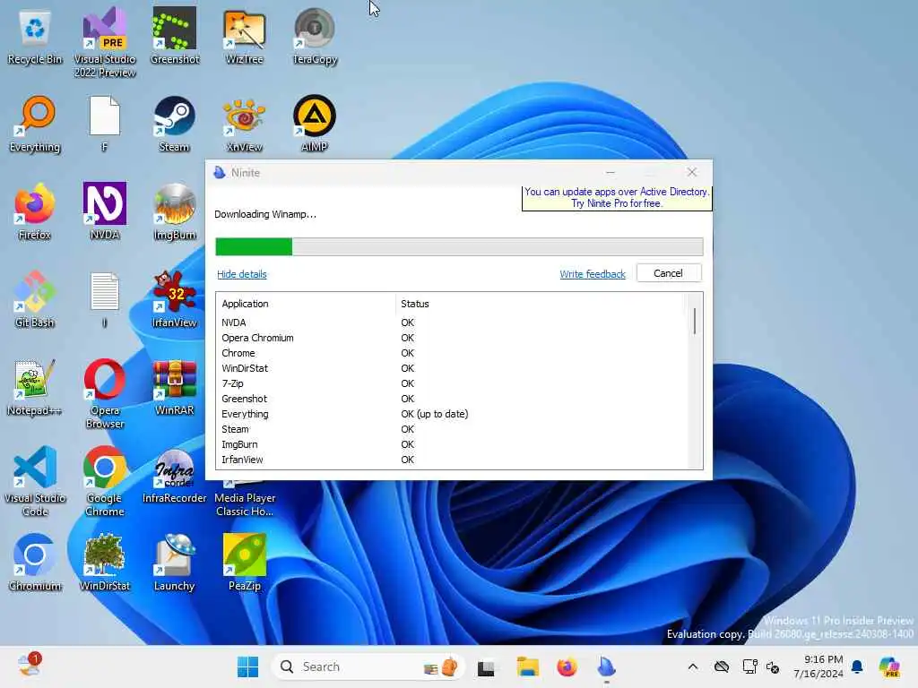Select the Opera Chromium row
The image size is (918, 688).
coord(452,338)
